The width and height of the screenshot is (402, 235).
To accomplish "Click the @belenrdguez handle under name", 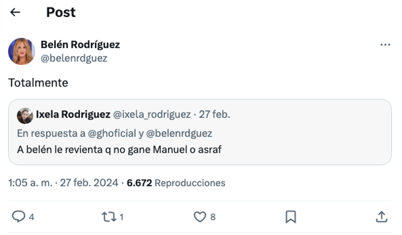I will point(74,58).
